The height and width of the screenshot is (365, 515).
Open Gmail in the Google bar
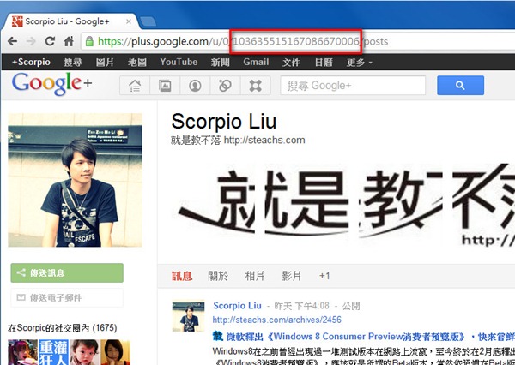256,62
